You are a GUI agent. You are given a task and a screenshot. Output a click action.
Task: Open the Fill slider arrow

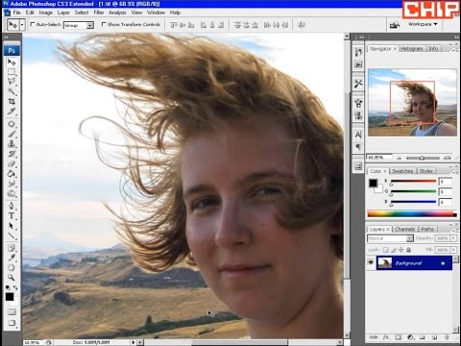(x=453, y=250)
